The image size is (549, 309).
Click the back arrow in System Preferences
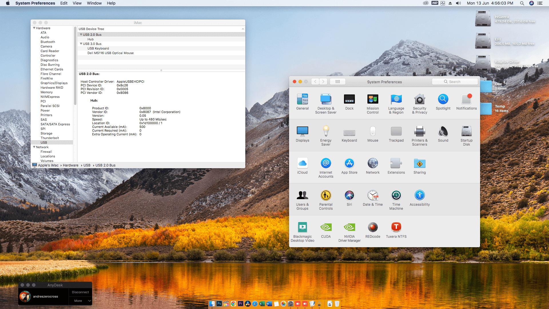315,82
